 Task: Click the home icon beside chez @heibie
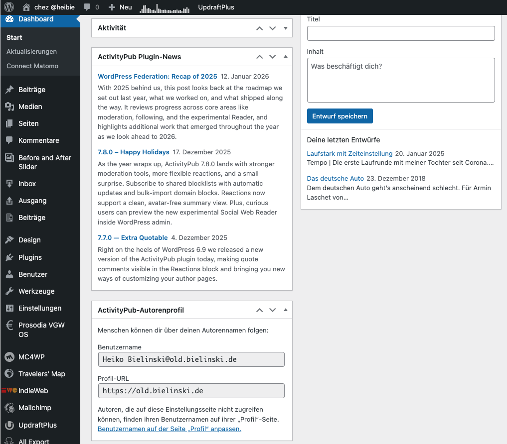26,7
